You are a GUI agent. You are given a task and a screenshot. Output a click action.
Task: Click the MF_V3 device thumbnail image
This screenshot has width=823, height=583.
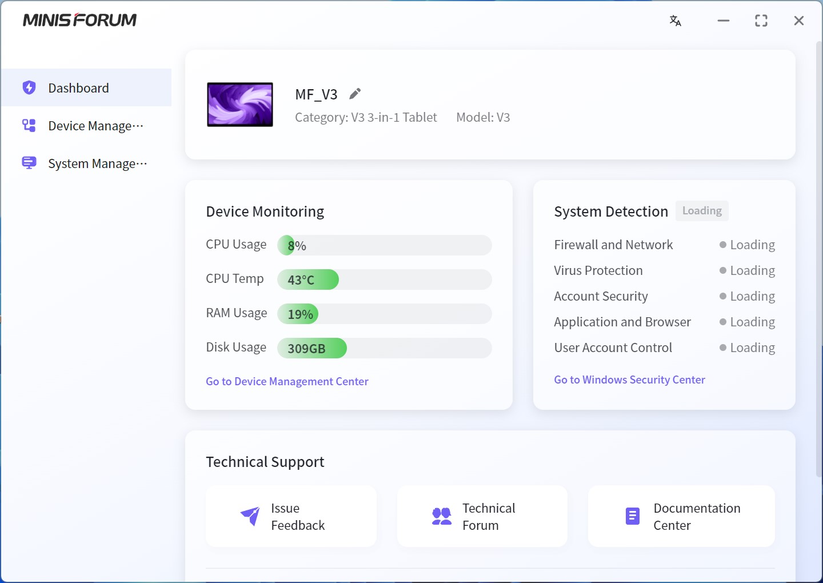pyautogui.click(x=240, y=105)
